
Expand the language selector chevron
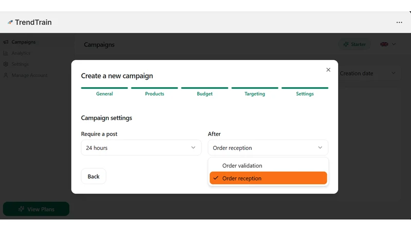click(394, 44)
